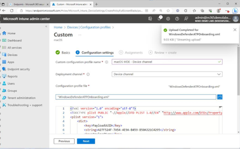Screen dimensions: 240x149
Task: Select Configuration settings step
Action: point(94,53)
